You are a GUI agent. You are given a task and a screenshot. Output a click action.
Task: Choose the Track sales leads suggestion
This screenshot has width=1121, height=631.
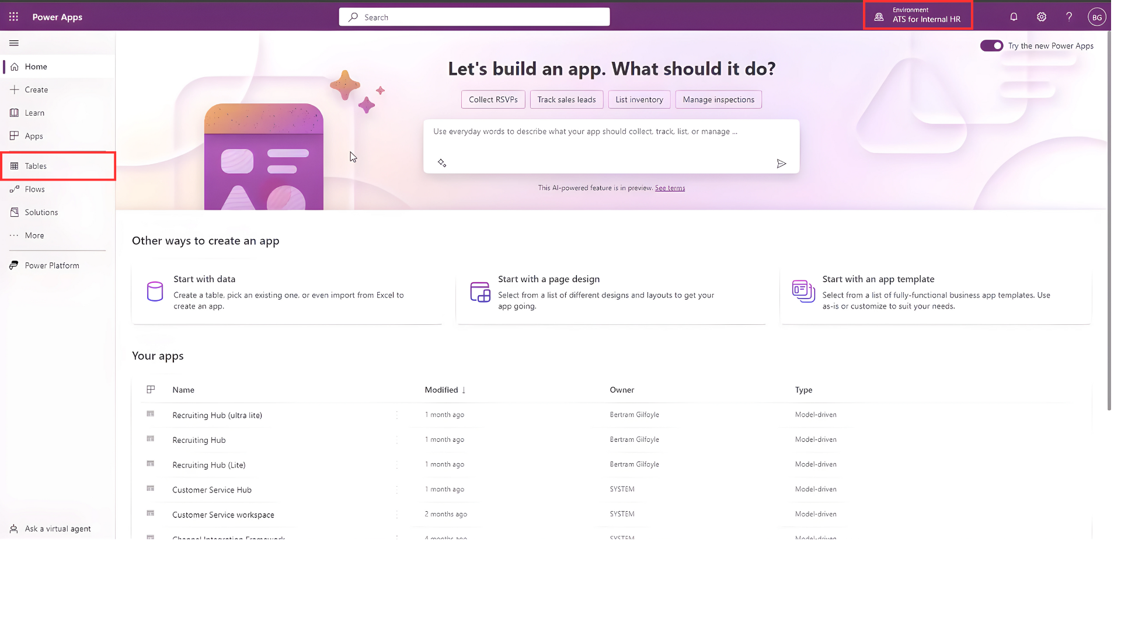coord(566,99)
